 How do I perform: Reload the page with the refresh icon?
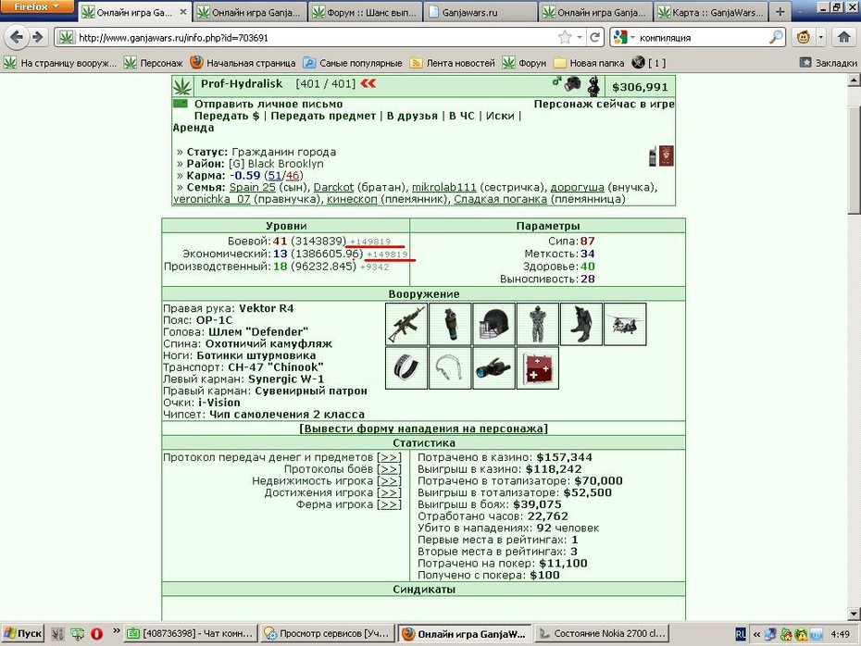594,37
